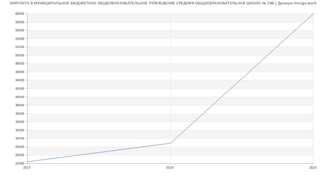Image resolution: width=327 pixels, height=177 pixels.
Task: Click the 42000 y-axis label
Action: coord(20,88)
